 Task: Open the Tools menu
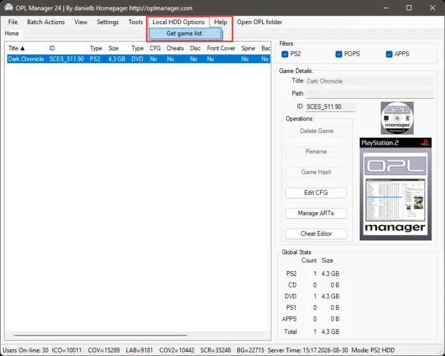point(135,22)
